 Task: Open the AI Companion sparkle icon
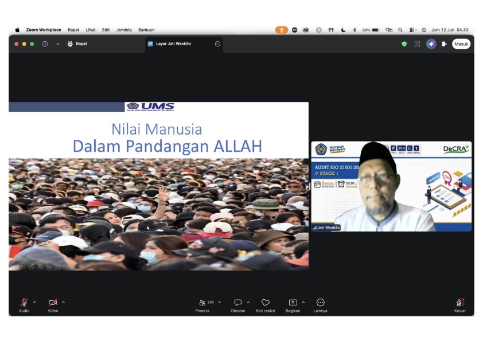coord(431,44)
